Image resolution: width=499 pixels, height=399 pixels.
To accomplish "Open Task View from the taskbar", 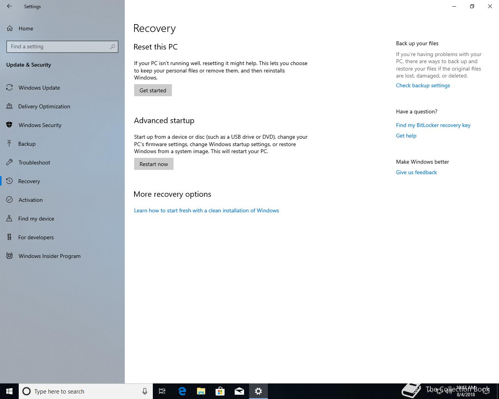I will tap(162, 391).
